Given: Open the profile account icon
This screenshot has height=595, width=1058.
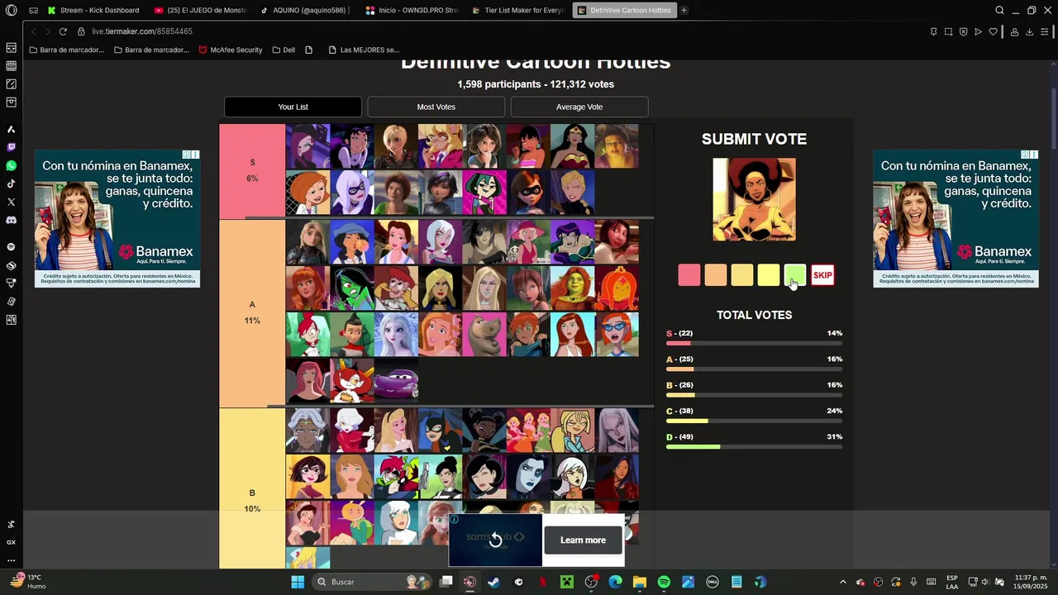Looking at the screenshot, I should click(1014, 31).
